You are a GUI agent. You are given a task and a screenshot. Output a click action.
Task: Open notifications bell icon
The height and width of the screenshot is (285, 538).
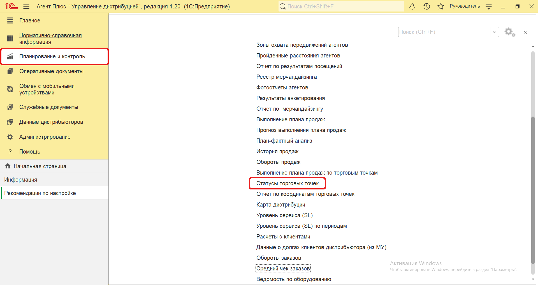[412, 6]
